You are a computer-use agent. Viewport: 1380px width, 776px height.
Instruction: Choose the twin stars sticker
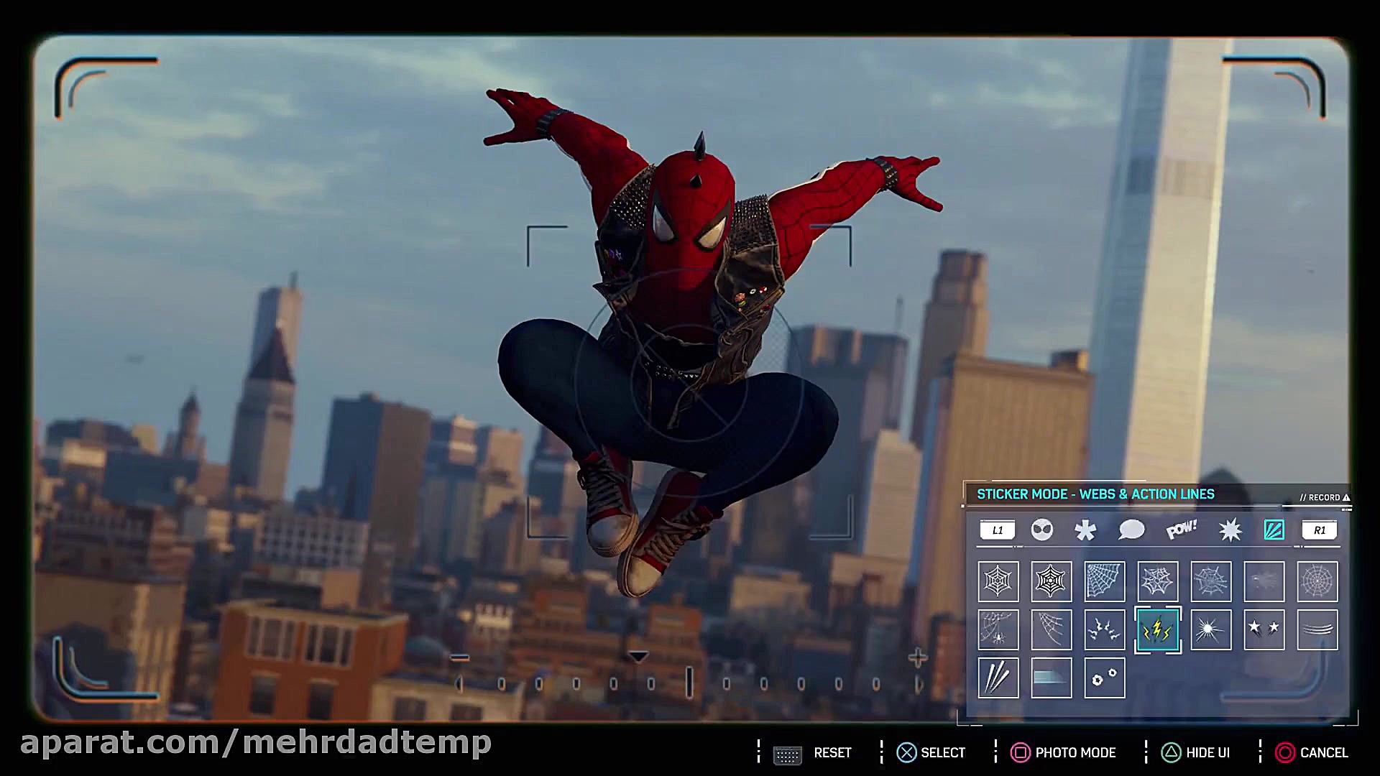tap(1264, 630)
